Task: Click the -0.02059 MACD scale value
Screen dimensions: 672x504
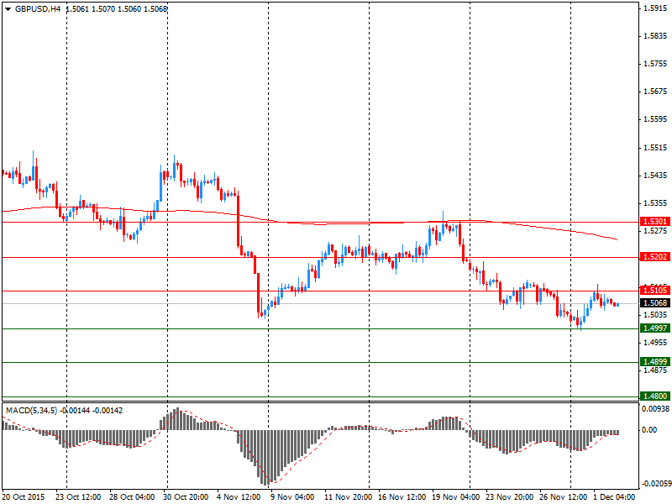Action: [655, 484]
